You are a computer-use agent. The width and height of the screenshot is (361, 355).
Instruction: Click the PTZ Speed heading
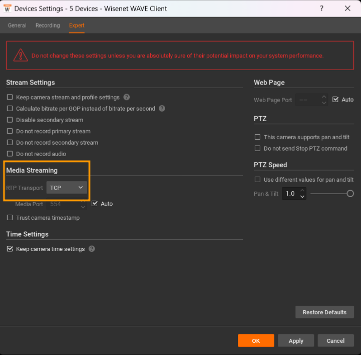(270, 165)
